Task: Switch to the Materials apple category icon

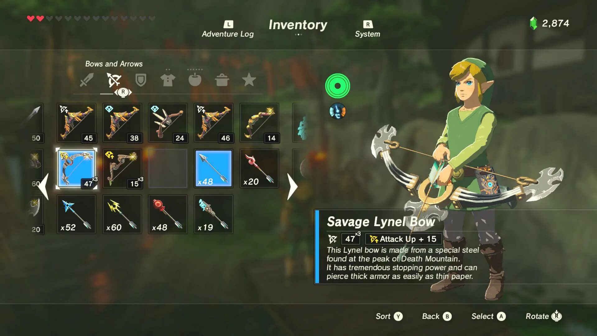Action: pyautogui.click(x=195, y=80)
